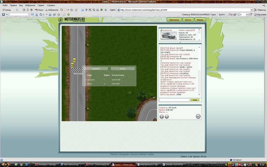Click the Start button on the taskbar
The image size is (267, 167).
(x=5, y=165)
